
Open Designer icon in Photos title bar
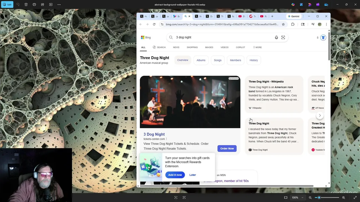[310, 4]
